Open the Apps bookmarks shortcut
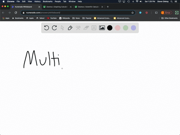 pos(6,18)
